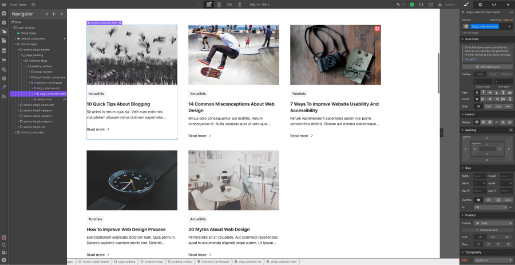Image resolution: width=515 pixels, height=265 pixels.
Task: Set Order to First
Action: (x=489, y=106)
